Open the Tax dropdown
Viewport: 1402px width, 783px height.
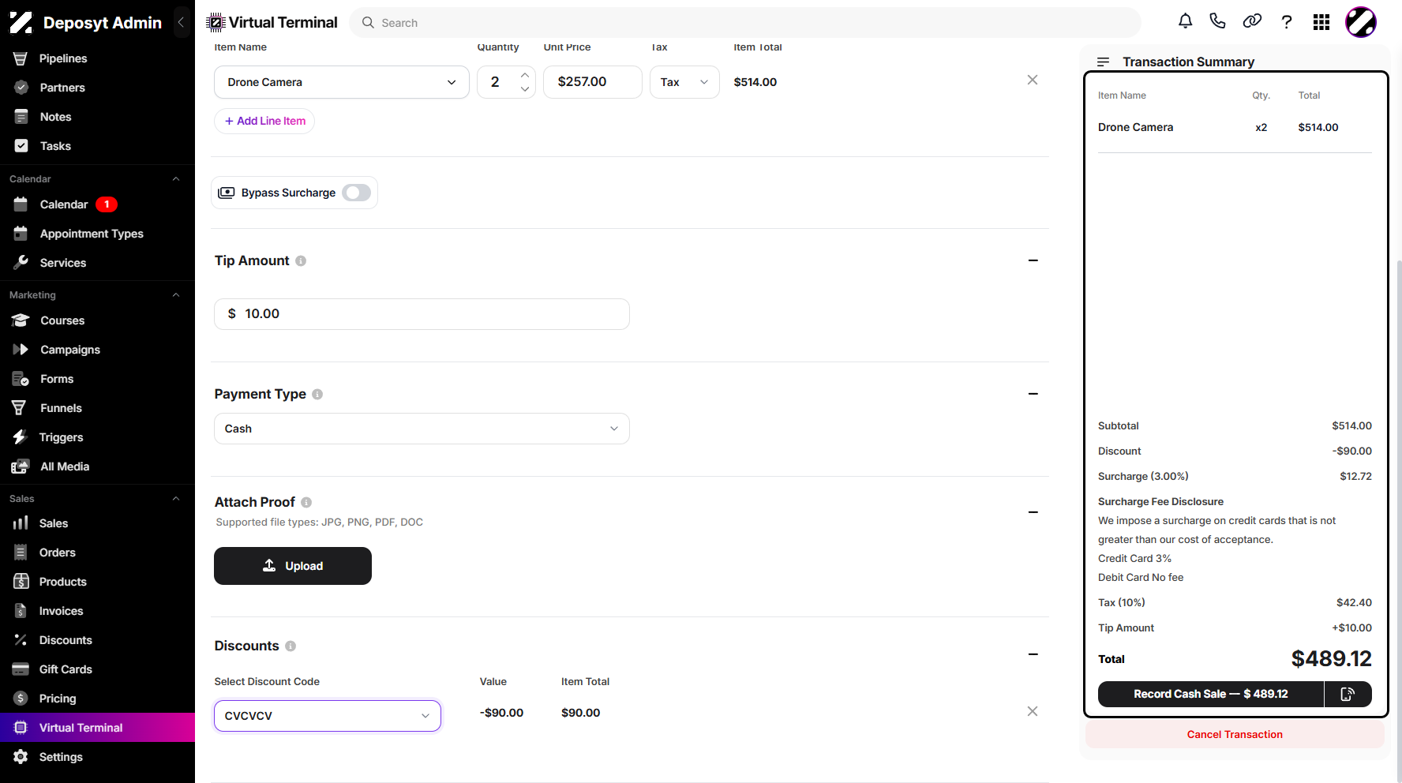click(x=684, y=82)
